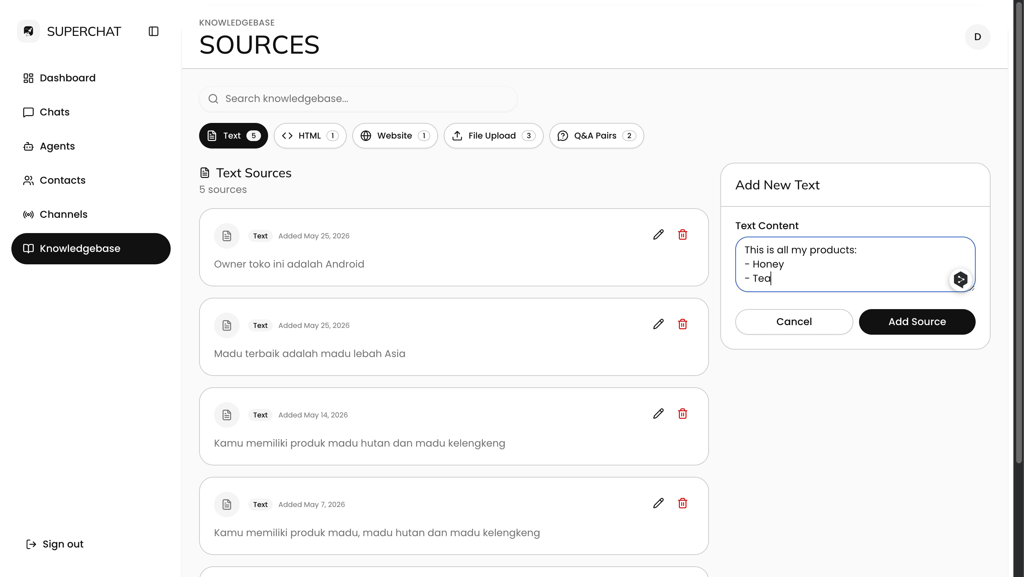Screen dimensions: 1024x577
Task: Edit the 'Owner toko ini adalah Android' source
Action: [x=658, y=235]
